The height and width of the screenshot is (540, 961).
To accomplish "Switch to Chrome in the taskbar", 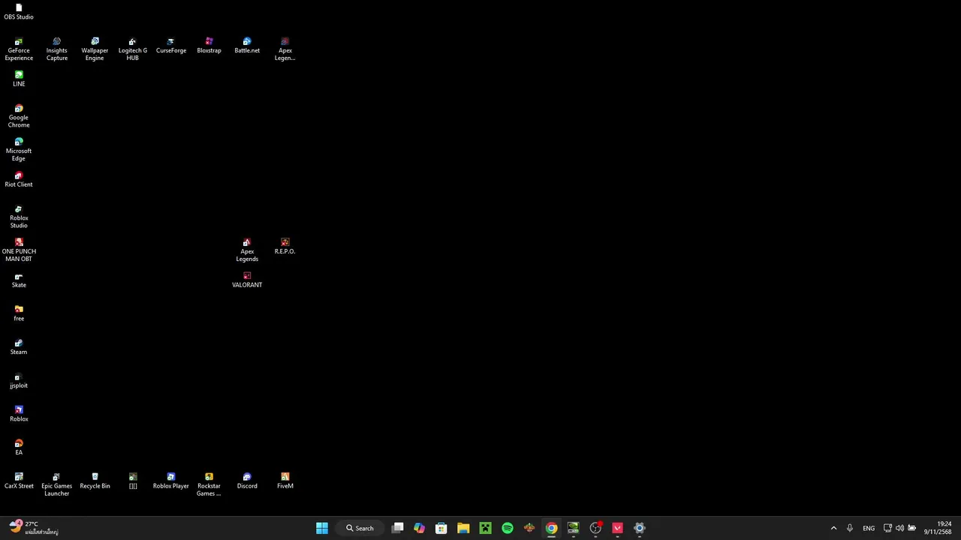I will click(x=551, y=528).
